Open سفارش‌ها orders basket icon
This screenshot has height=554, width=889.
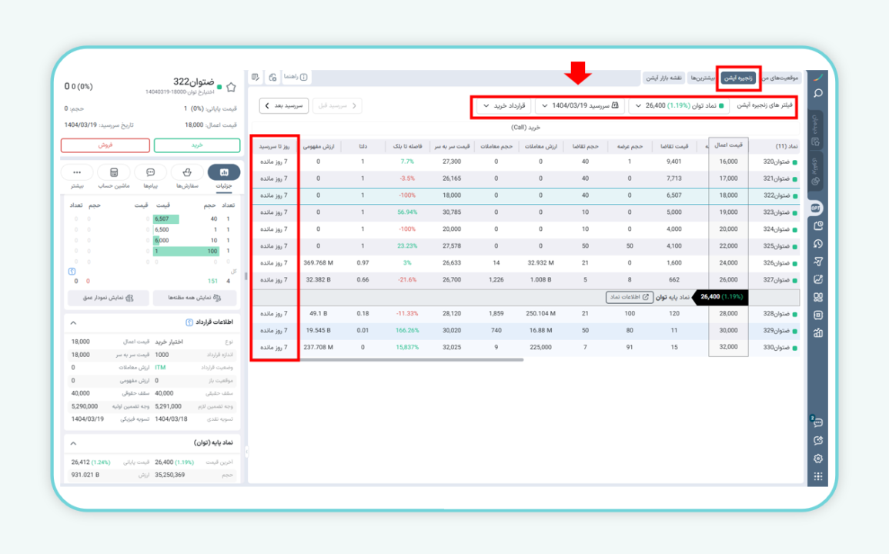187,172
